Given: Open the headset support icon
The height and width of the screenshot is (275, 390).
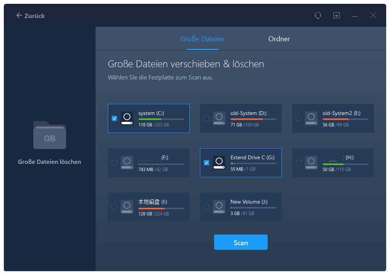Looking at the screenshot, I should click(318, 15).
